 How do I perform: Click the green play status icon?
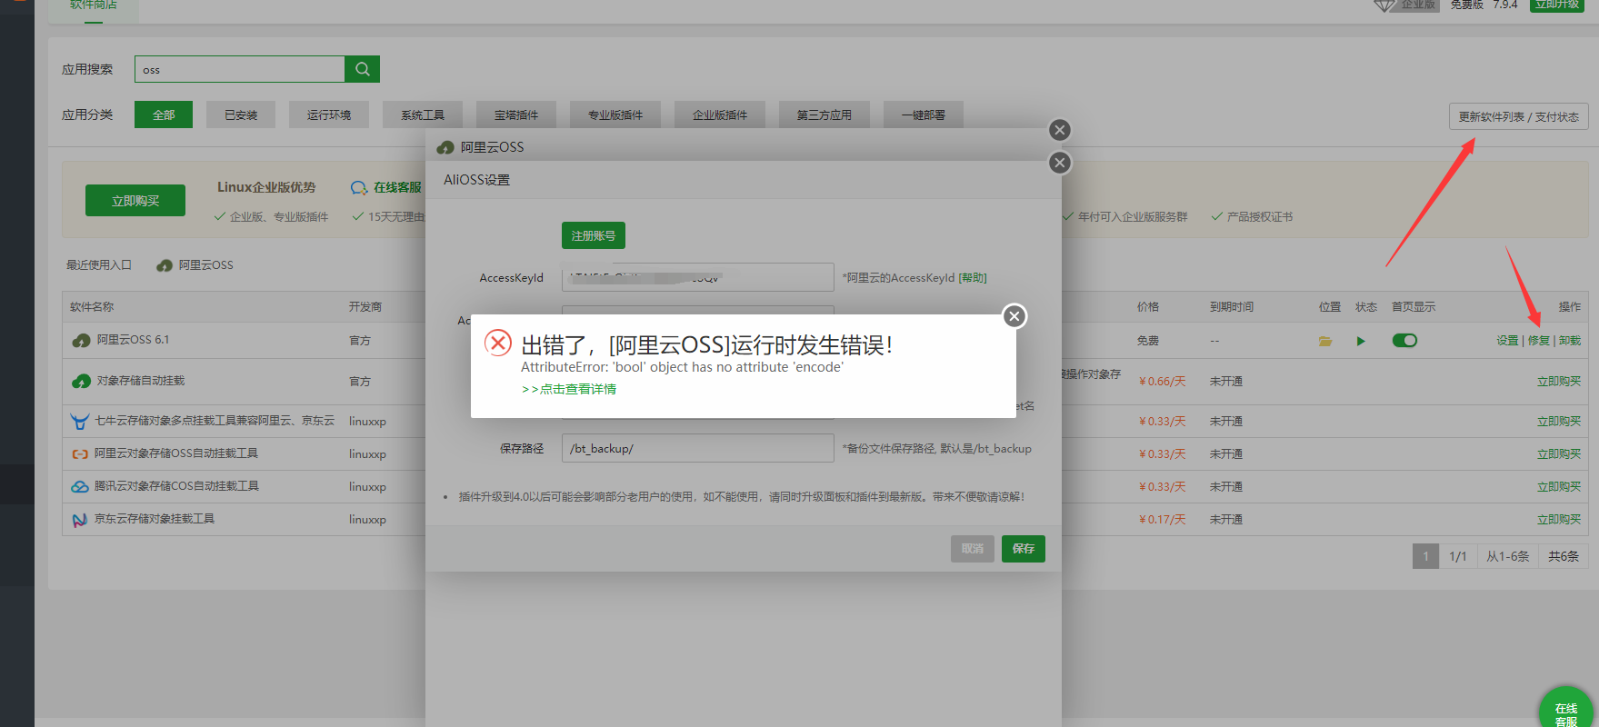[x=1361, y=341]
